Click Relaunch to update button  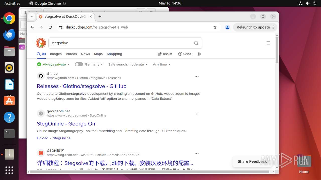click(x=253, y=27)
